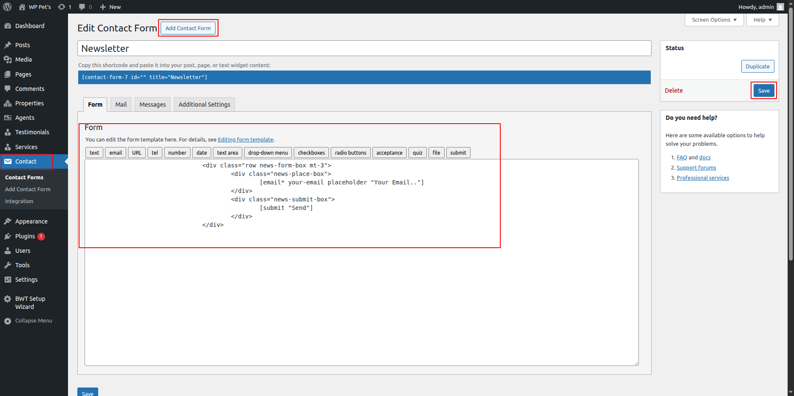Open the Editing form template link

(245, 140)
